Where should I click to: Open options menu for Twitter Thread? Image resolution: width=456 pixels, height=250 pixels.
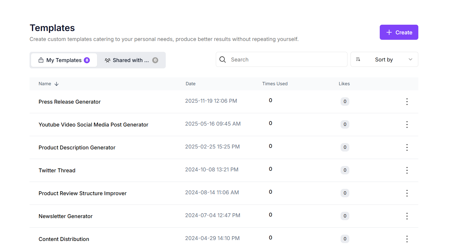(407, 170)
